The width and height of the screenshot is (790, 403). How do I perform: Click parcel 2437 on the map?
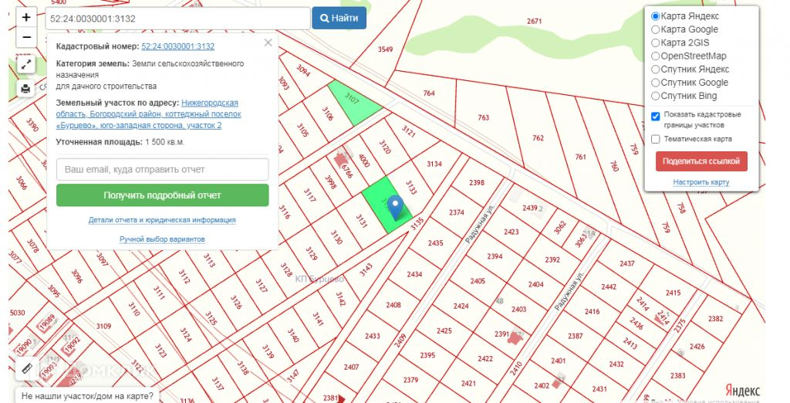627,264
